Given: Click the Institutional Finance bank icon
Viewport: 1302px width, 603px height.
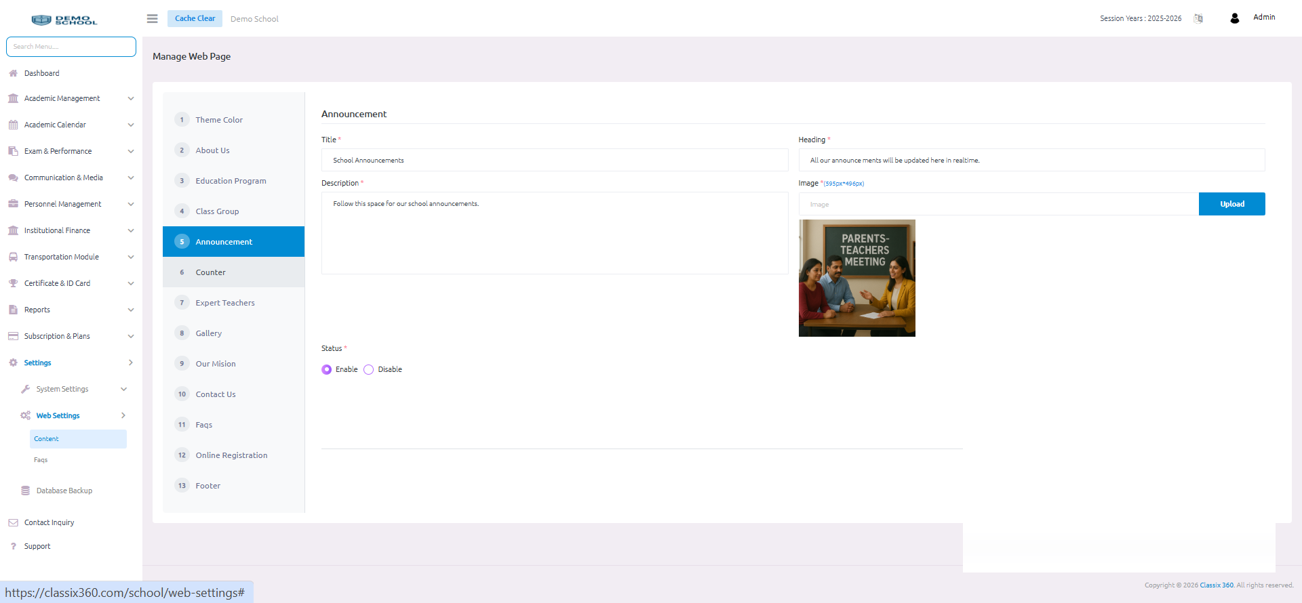Looking at the screenshot, I should pyautogui.click(x=13, y=230).
